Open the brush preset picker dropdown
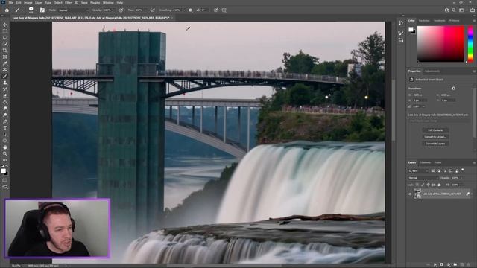The height and width of the screenshot is (268, 477). click(x=37, y=10)
